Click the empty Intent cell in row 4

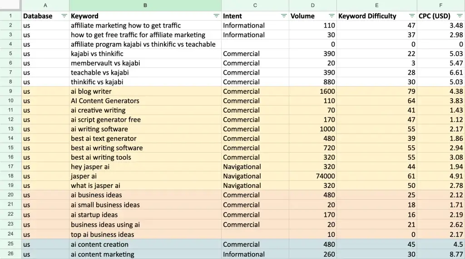(x=255, y=44)
